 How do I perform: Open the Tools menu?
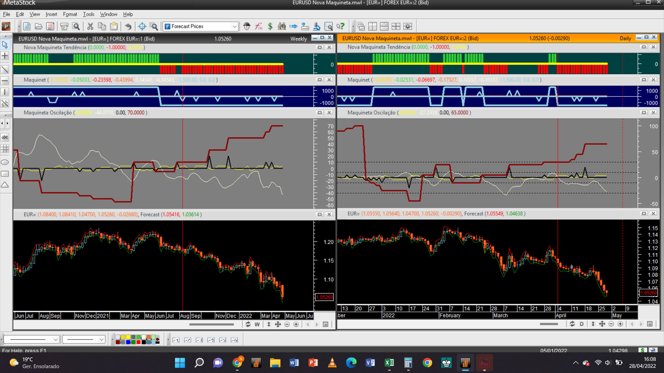pyautogui.click(x=89, y=14)
